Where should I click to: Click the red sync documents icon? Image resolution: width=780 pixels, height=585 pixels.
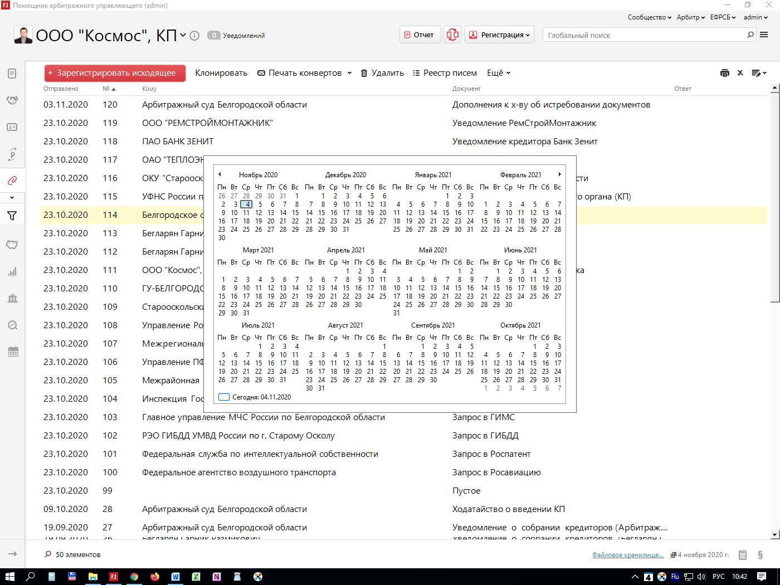(x=452, y=35)
